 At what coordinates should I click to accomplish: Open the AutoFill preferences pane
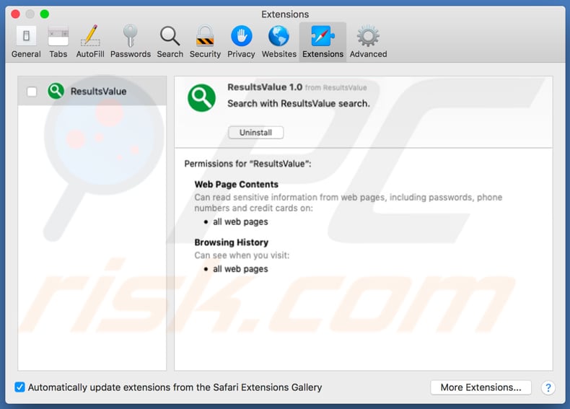[90, 42]
